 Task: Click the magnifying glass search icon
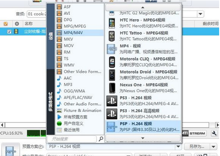(101, 139)
